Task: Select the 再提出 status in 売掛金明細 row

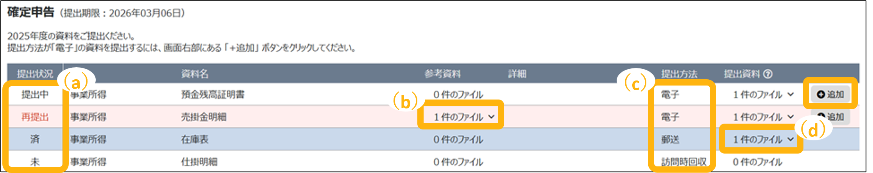Action: coord(35,117)
